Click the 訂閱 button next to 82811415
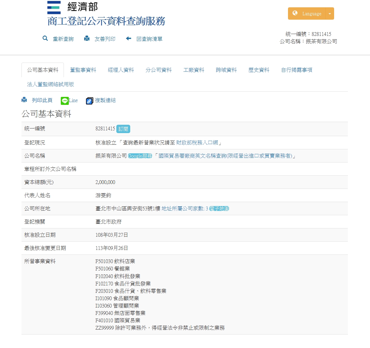This screenshot has width=370, height=348. [x=123, y=129]
